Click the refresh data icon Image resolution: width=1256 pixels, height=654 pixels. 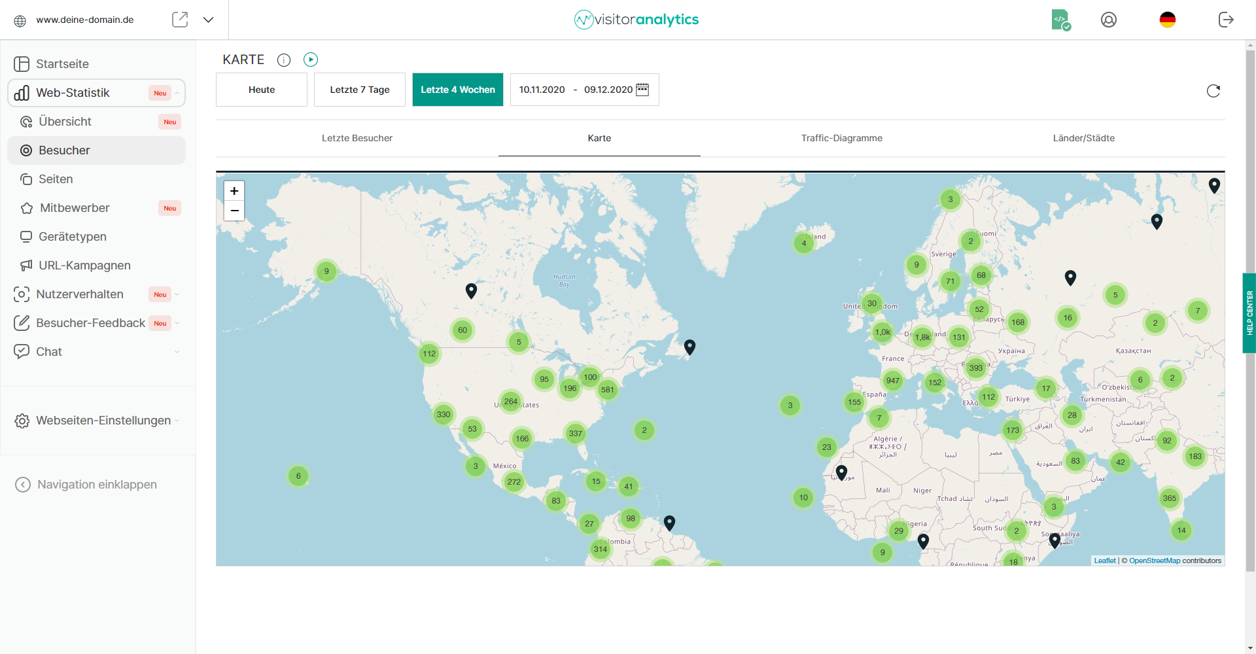coord(1213,91)
